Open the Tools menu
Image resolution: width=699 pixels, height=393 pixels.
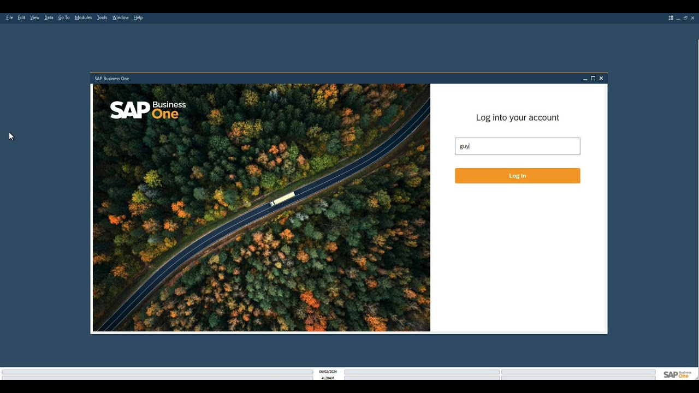pyautogui.click(x=102, y=17)
